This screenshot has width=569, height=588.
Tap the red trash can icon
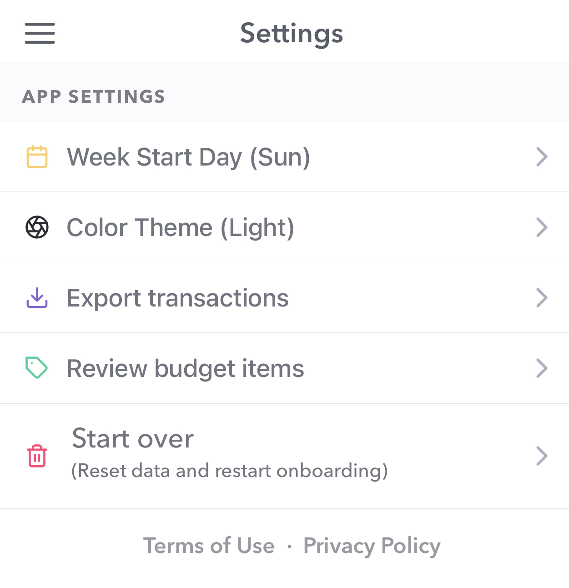pos(37,456)
